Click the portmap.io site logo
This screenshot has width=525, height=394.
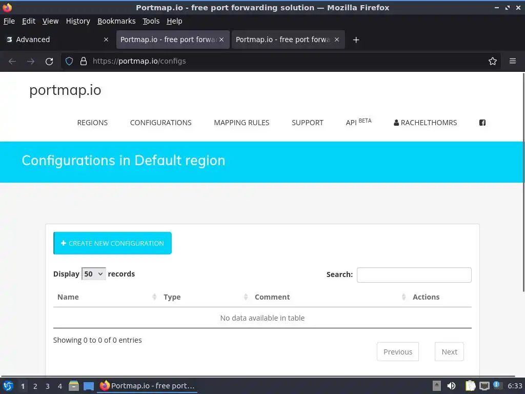tap(65, 90)
